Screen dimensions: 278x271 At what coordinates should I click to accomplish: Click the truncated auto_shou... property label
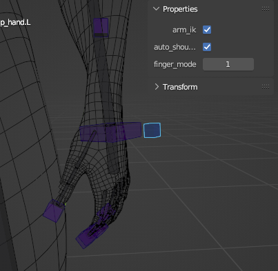click(x=175, y=47)
